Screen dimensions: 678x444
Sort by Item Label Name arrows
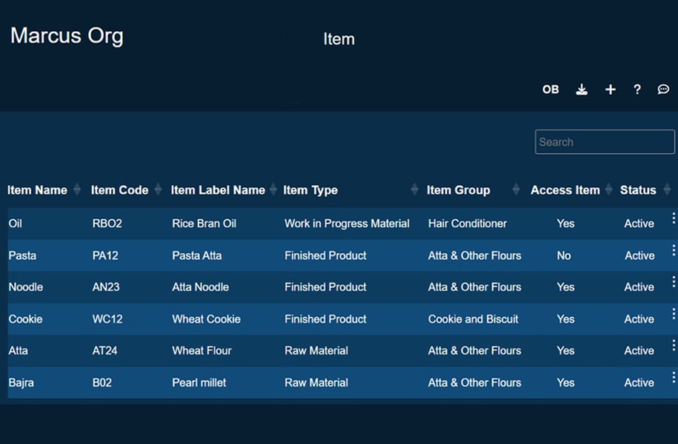click(273, 189)
